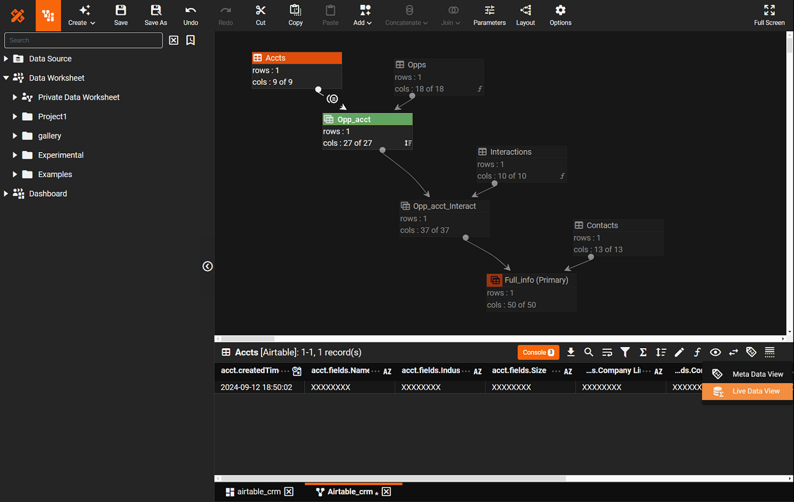Select the Full_info (Primary) node

536,280
